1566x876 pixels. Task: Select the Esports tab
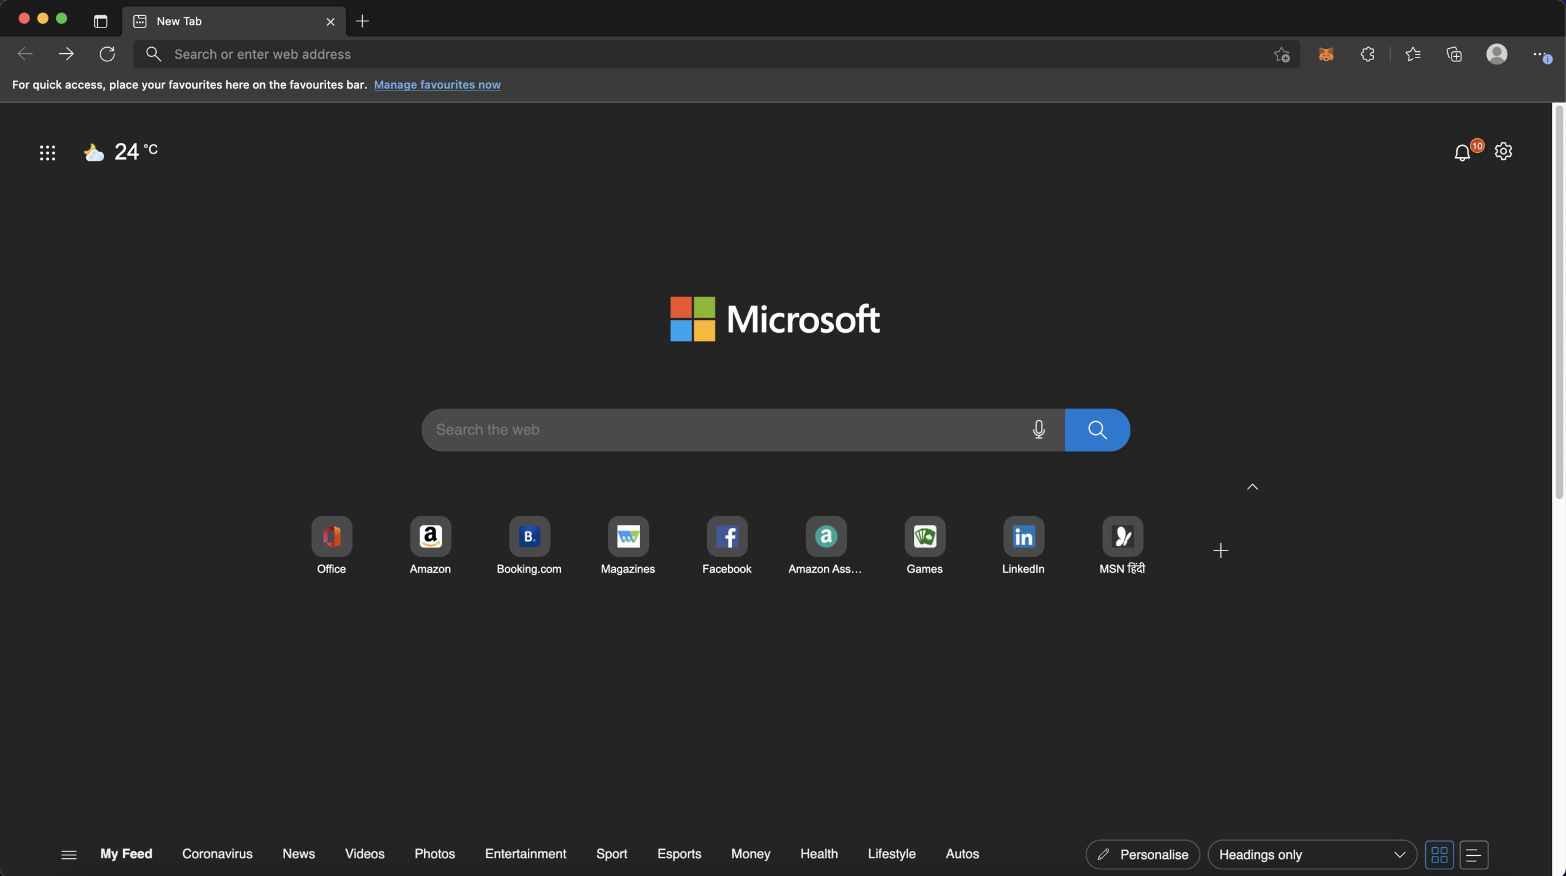tap(679, 854)
